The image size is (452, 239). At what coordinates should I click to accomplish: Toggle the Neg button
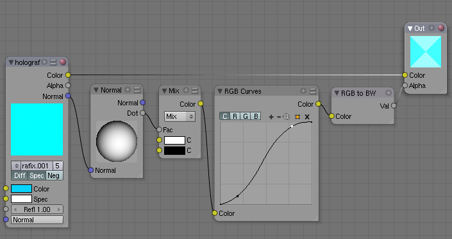54,175
